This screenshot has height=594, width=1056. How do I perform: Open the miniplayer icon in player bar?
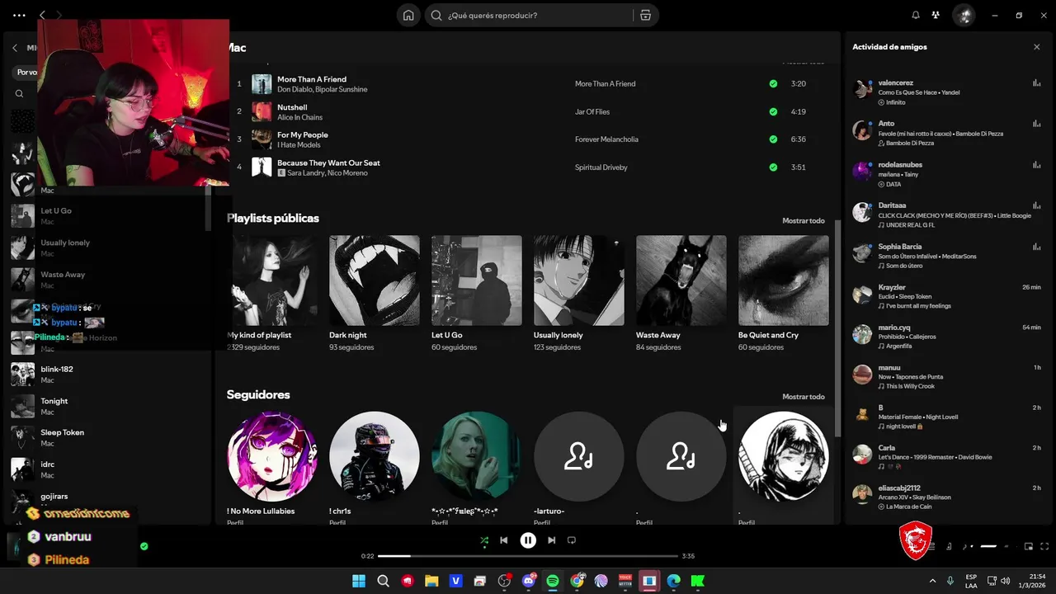coord(1028,546)
